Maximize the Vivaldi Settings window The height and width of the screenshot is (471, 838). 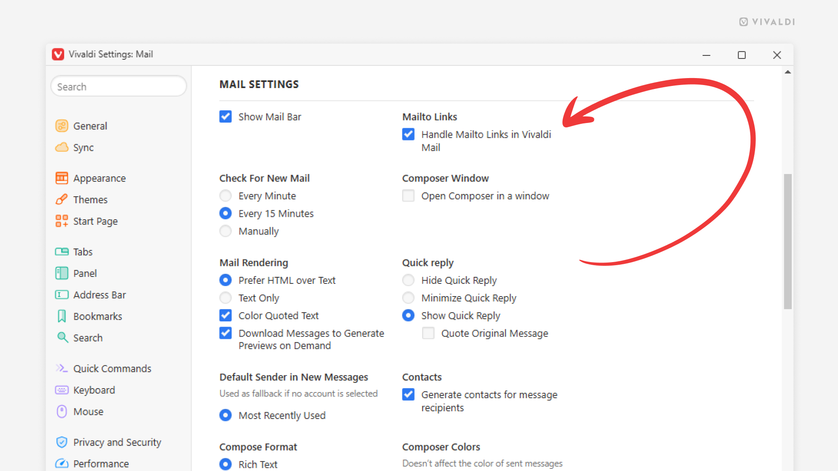point(742,55)
